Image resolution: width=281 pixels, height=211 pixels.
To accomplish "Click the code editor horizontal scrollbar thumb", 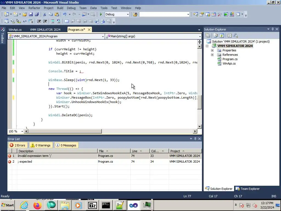I will pyautogui.click(x=65, y=131).
